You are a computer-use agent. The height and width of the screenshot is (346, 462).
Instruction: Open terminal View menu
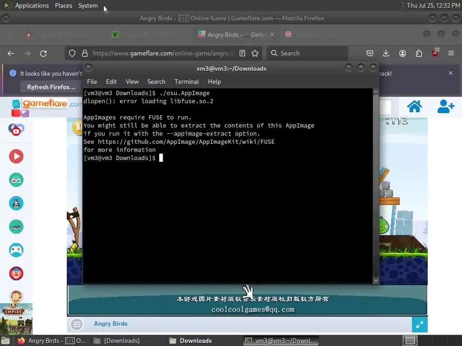tap(132, 82)
